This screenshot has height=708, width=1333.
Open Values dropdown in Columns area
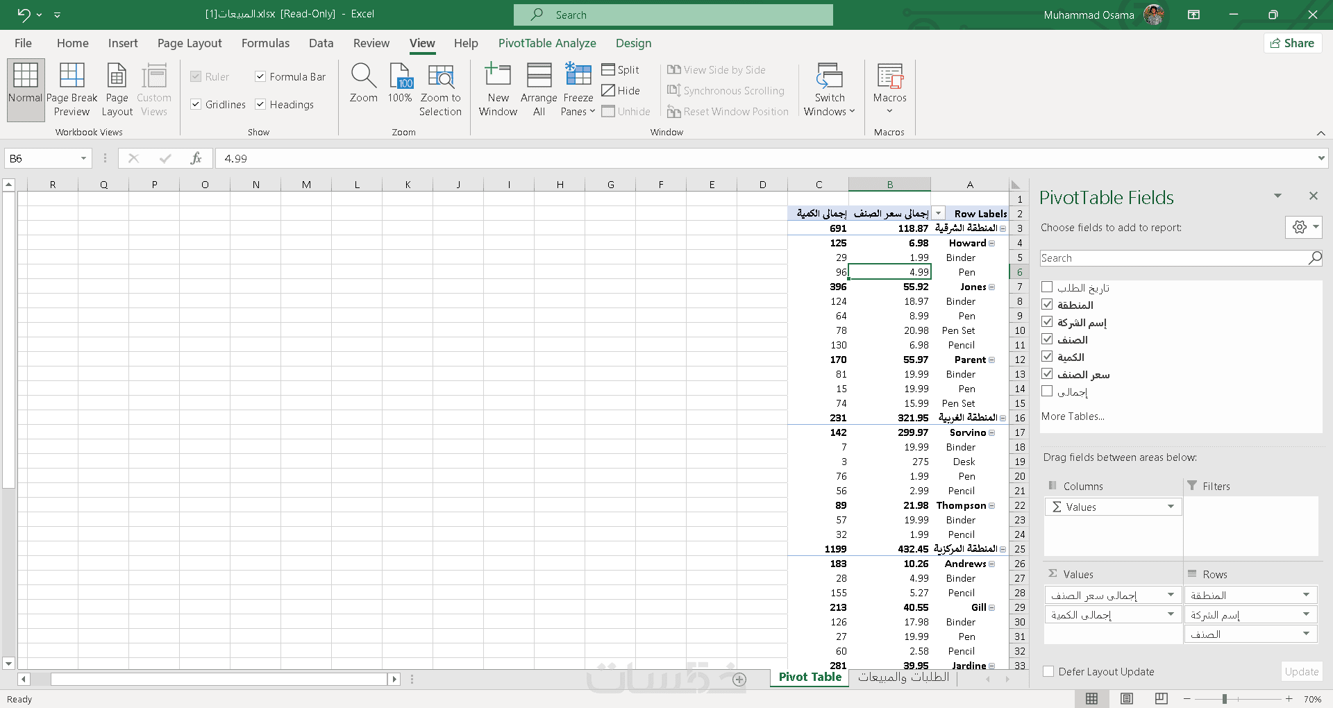tap(1171, 507)
